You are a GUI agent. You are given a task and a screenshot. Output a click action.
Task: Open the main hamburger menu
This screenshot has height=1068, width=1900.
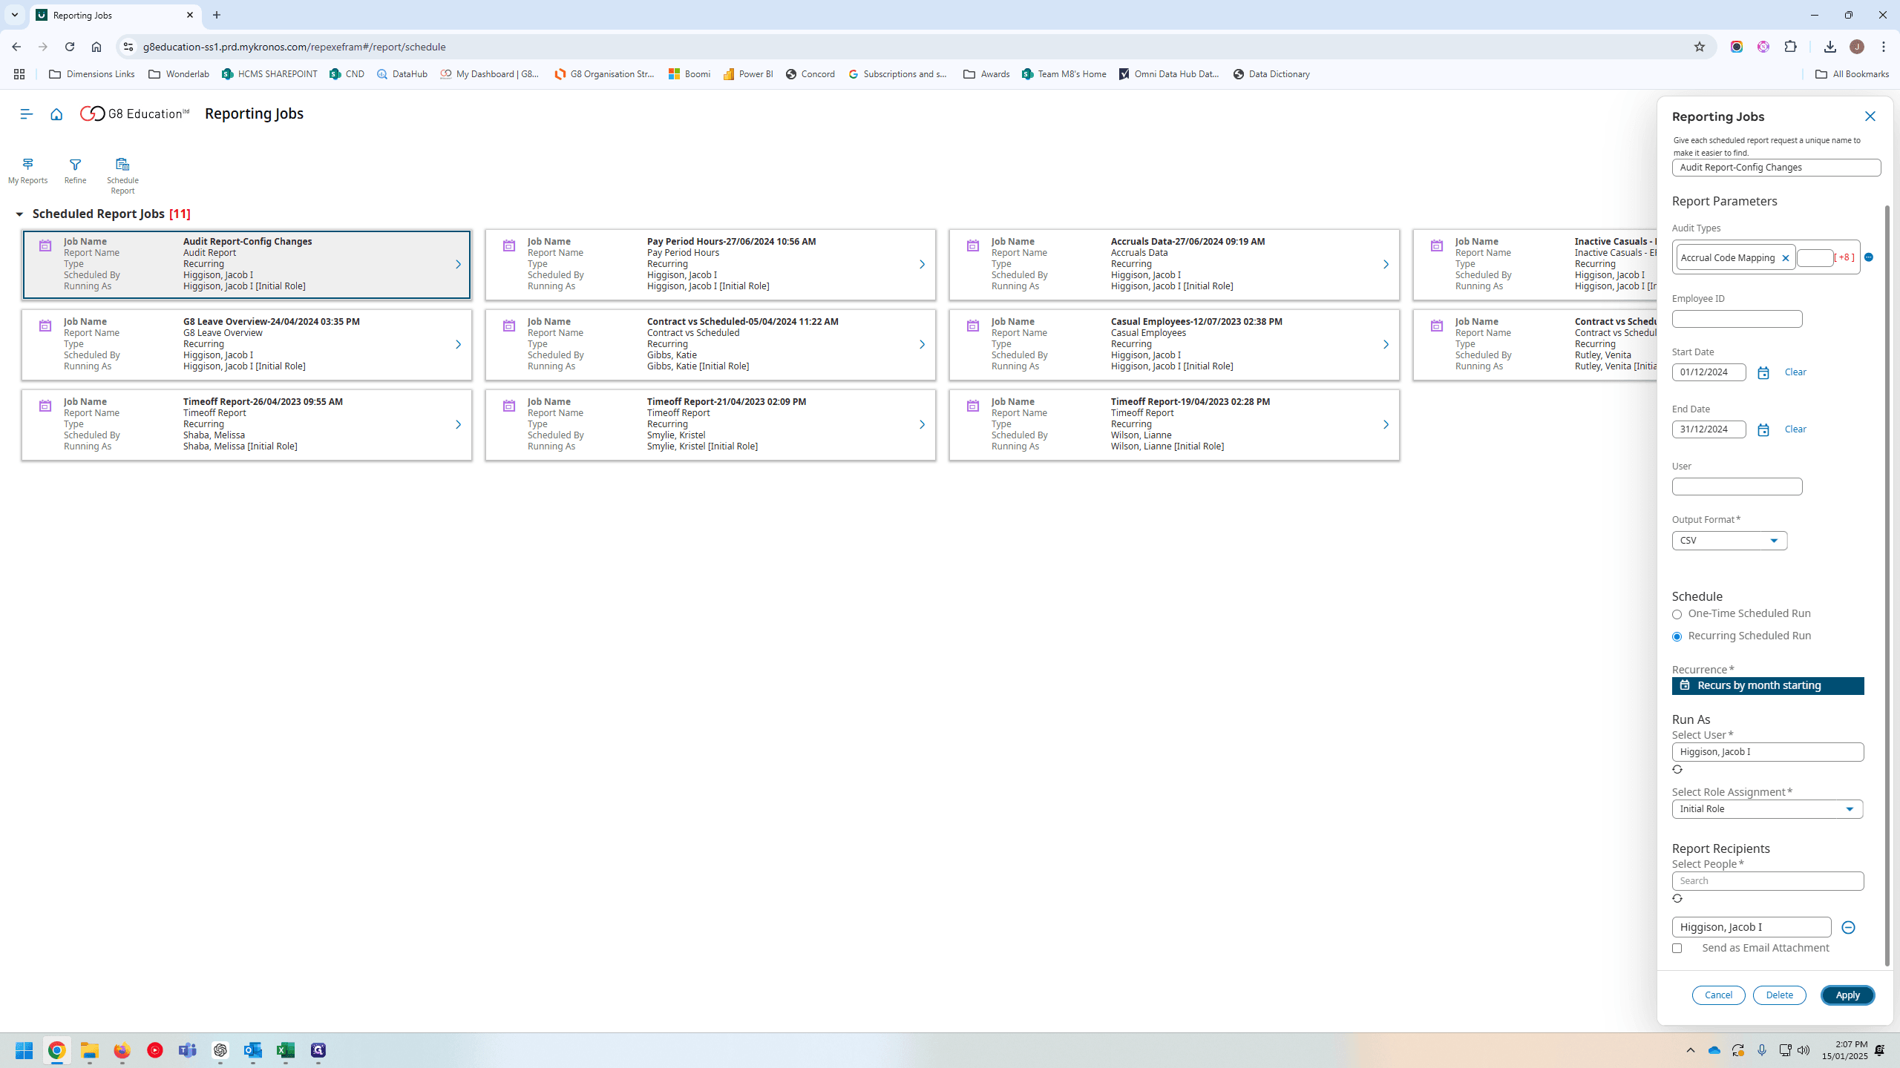(x=26, y=113)
